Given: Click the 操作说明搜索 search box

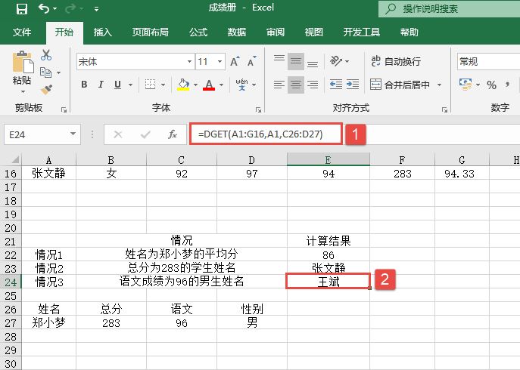Looking at the screenshot, I should [x=450, y=8].
